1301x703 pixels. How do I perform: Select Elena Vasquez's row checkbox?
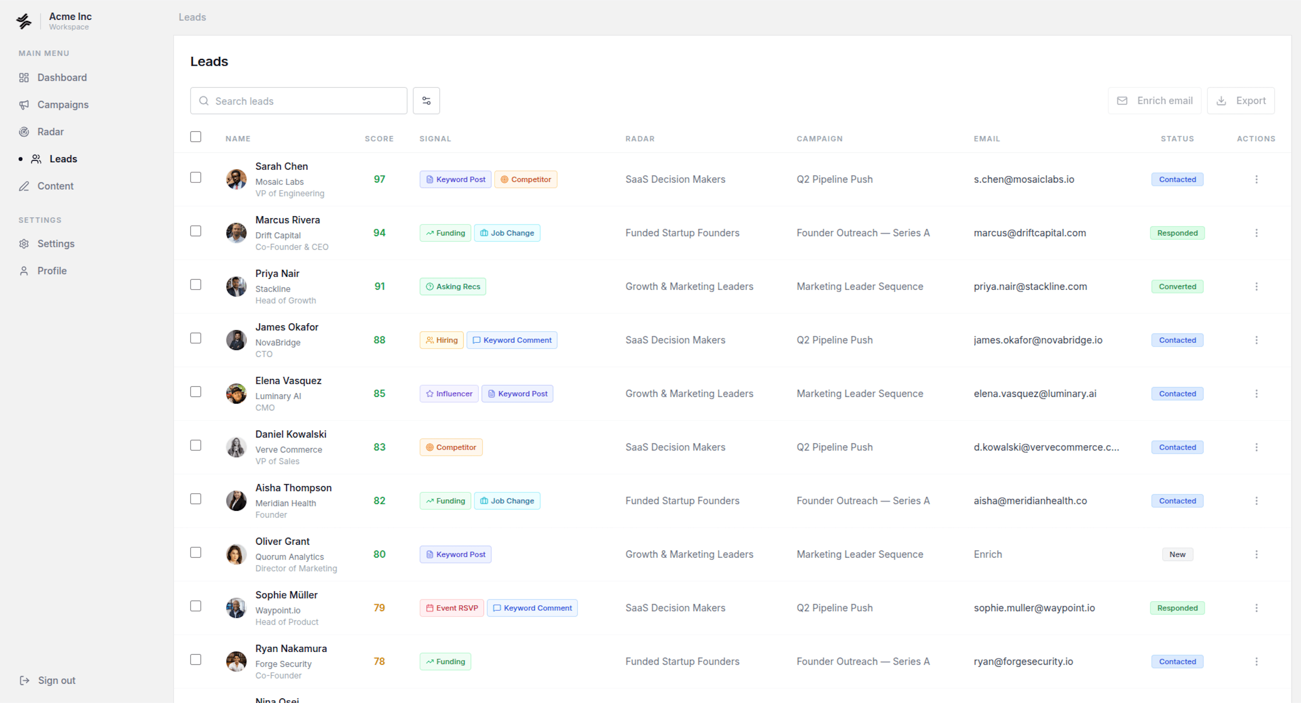coord(195,392)
